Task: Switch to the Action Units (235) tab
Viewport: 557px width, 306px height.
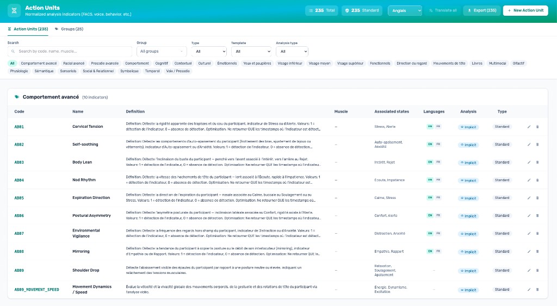Action: click(28, 29)
